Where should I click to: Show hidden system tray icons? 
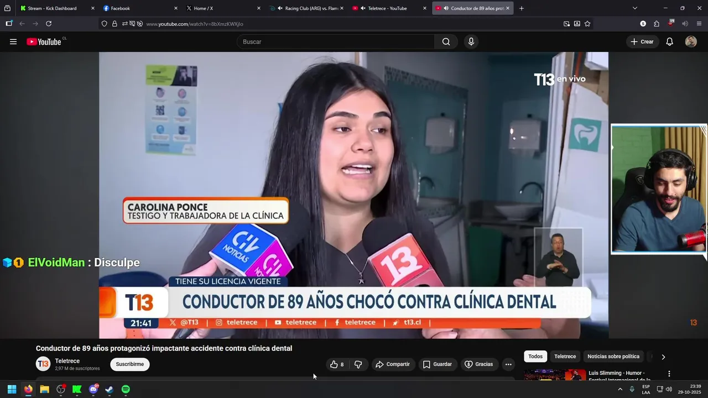coord(620,389)
